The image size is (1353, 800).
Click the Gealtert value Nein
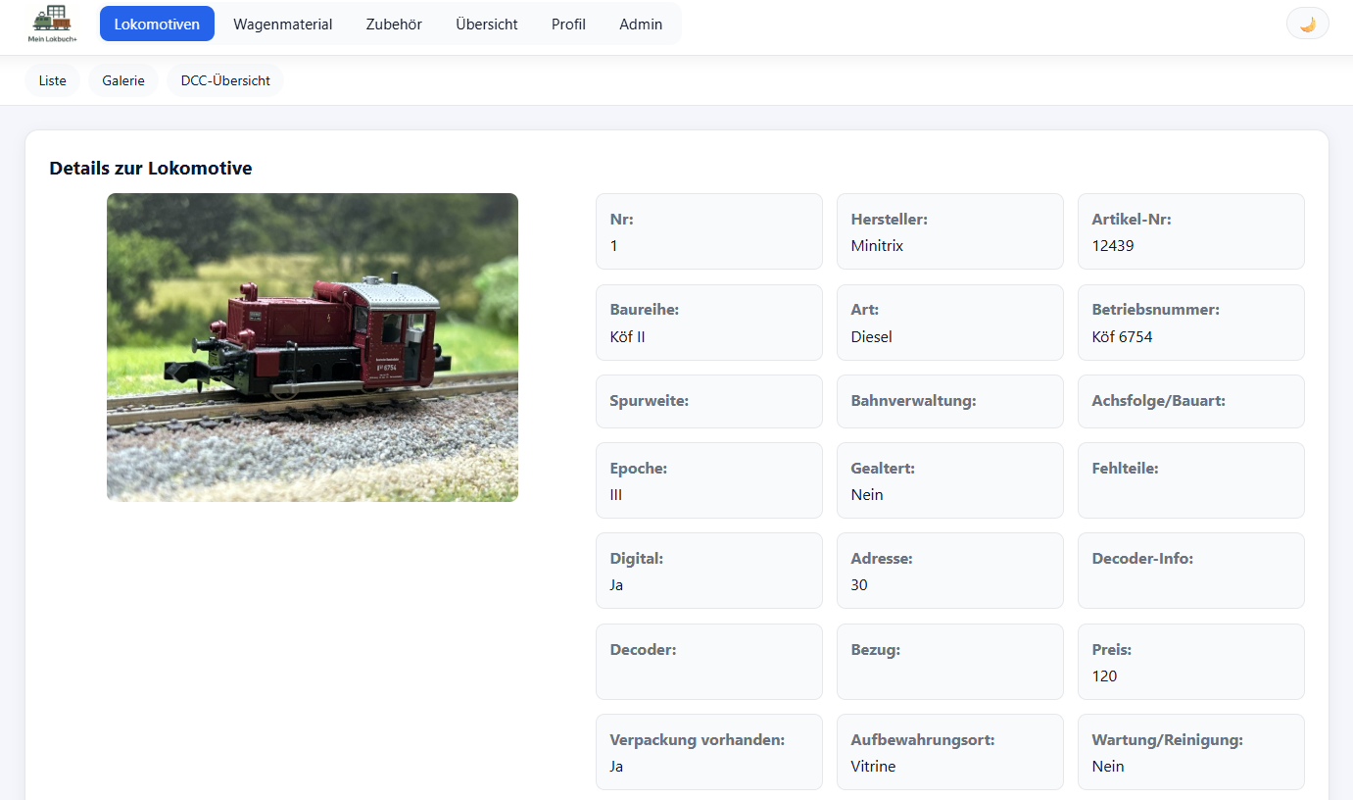pyautogui.click(x=867, y=494)
